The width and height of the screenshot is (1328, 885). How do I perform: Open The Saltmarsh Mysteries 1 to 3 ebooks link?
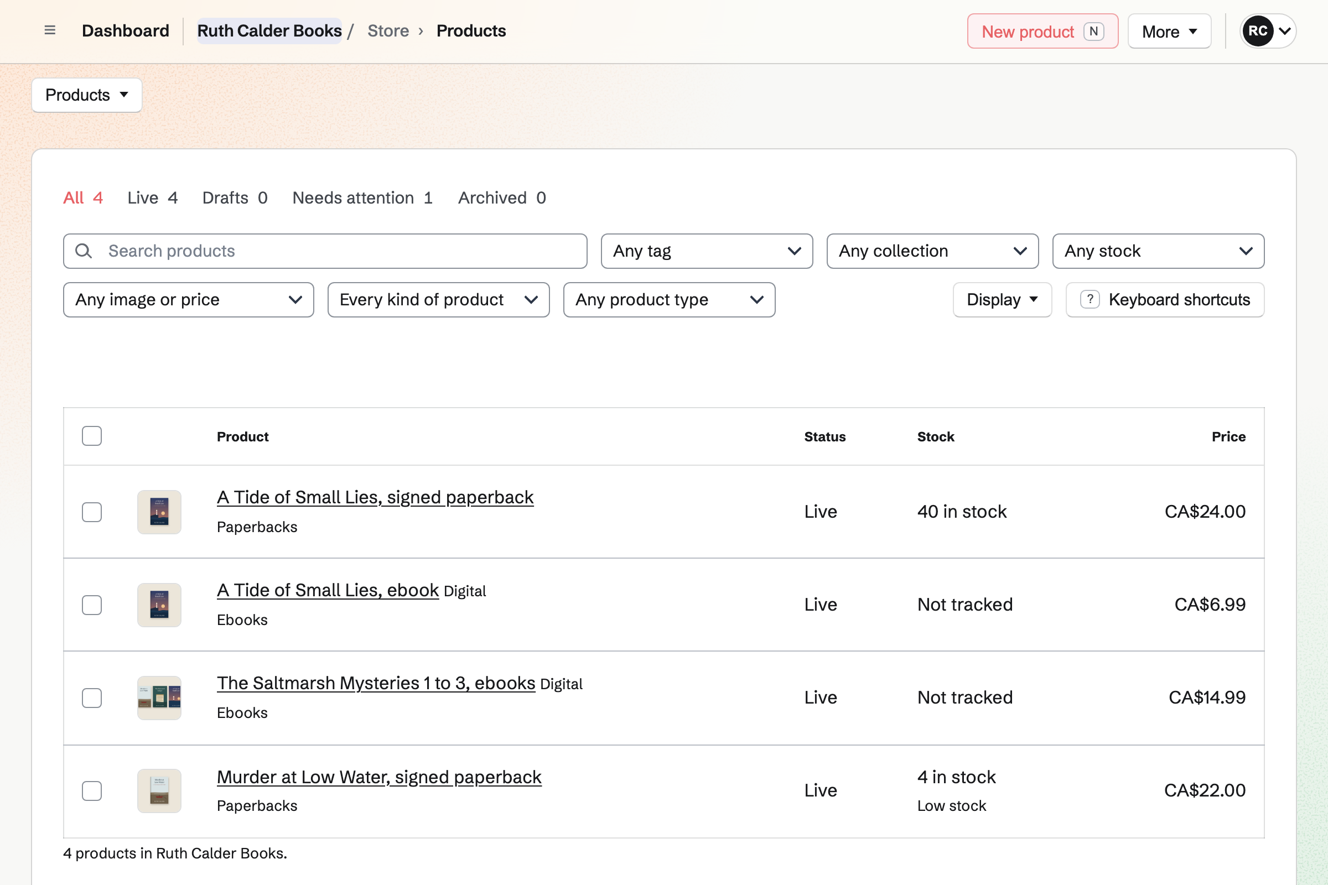376,683
